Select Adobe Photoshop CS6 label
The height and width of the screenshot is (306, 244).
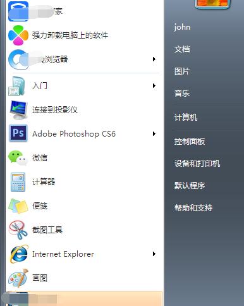tap(74, 134)
